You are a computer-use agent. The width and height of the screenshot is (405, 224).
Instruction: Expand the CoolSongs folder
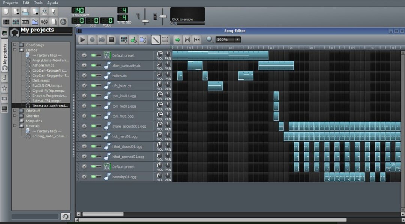coord(15,45)
